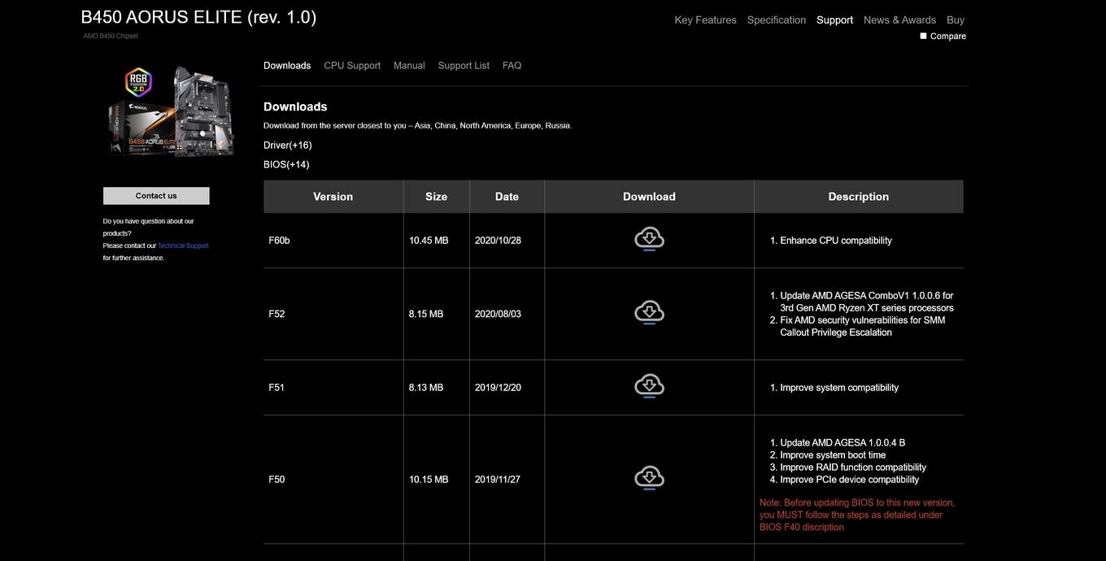
Task: Click the B450 AORUS ELITE product image
Action: pos(171,111)
